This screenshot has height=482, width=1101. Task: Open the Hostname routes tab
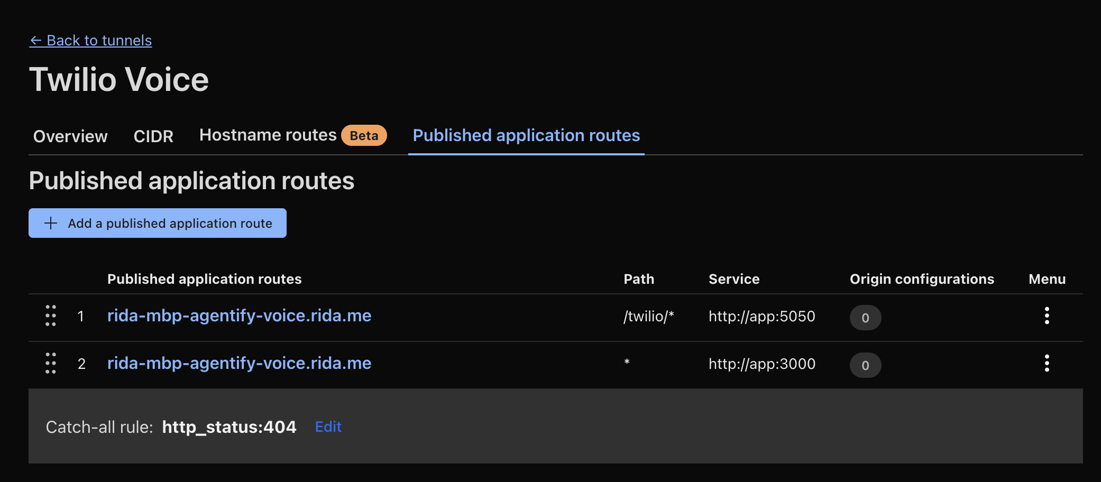point(267,135)
